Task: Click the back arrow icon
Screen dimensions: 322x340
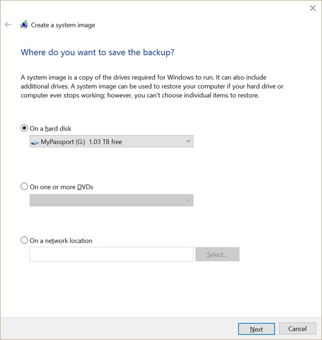Action: 8,24
